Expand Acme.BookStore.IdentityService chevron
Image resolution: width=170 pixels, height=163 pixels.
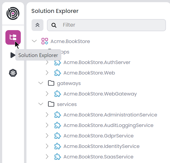pyautogui.click(x=47, y=146)
